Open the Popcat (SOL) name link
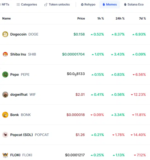The height and width of the screenshot is (160, 150). click(x=22, y=135)
